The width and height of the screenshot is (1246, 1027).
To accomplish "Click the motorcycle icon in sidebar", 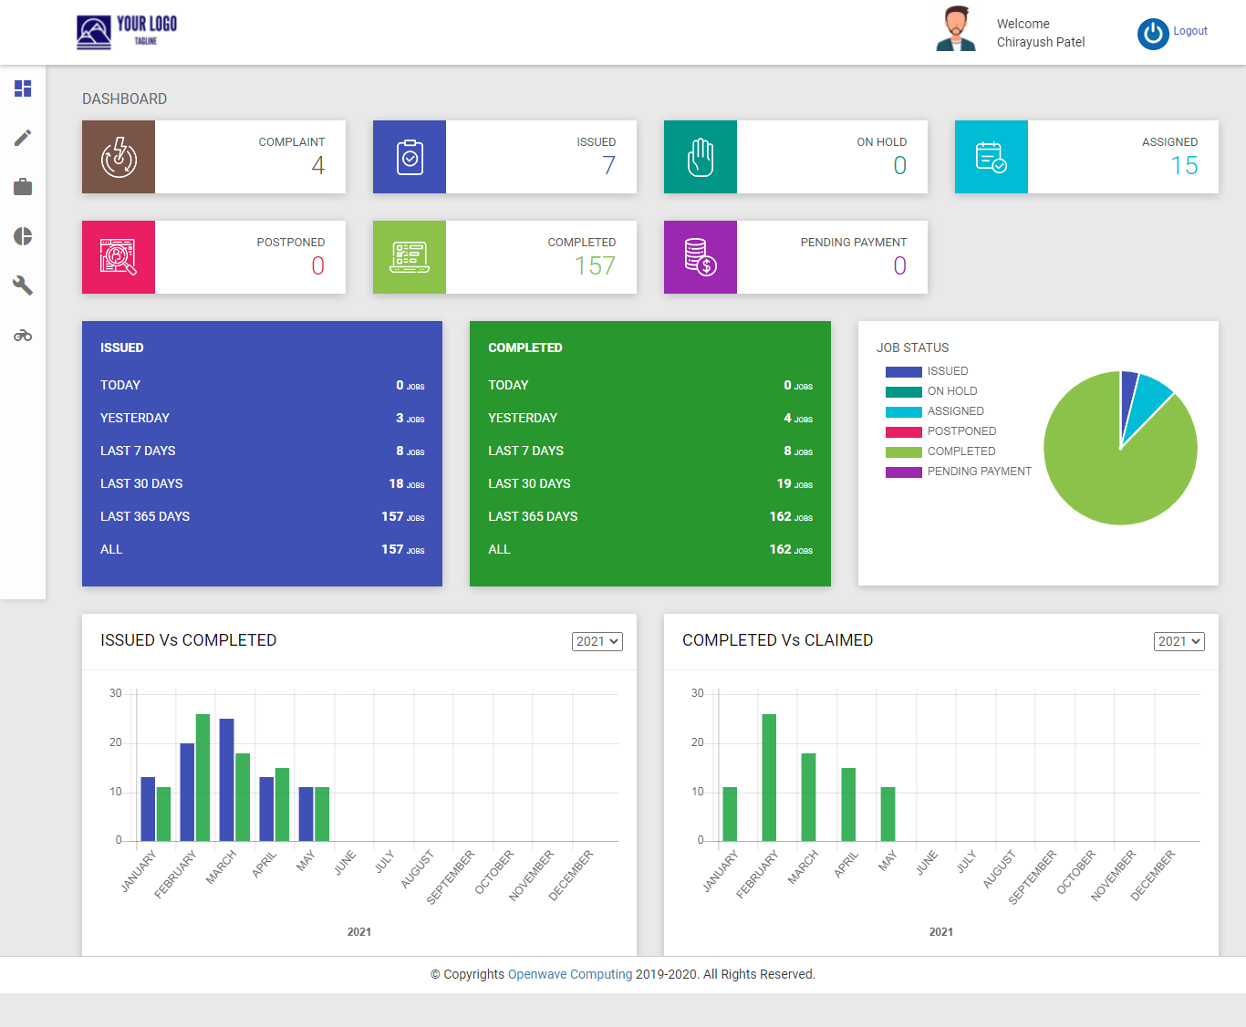I will (x=23, y=336).
